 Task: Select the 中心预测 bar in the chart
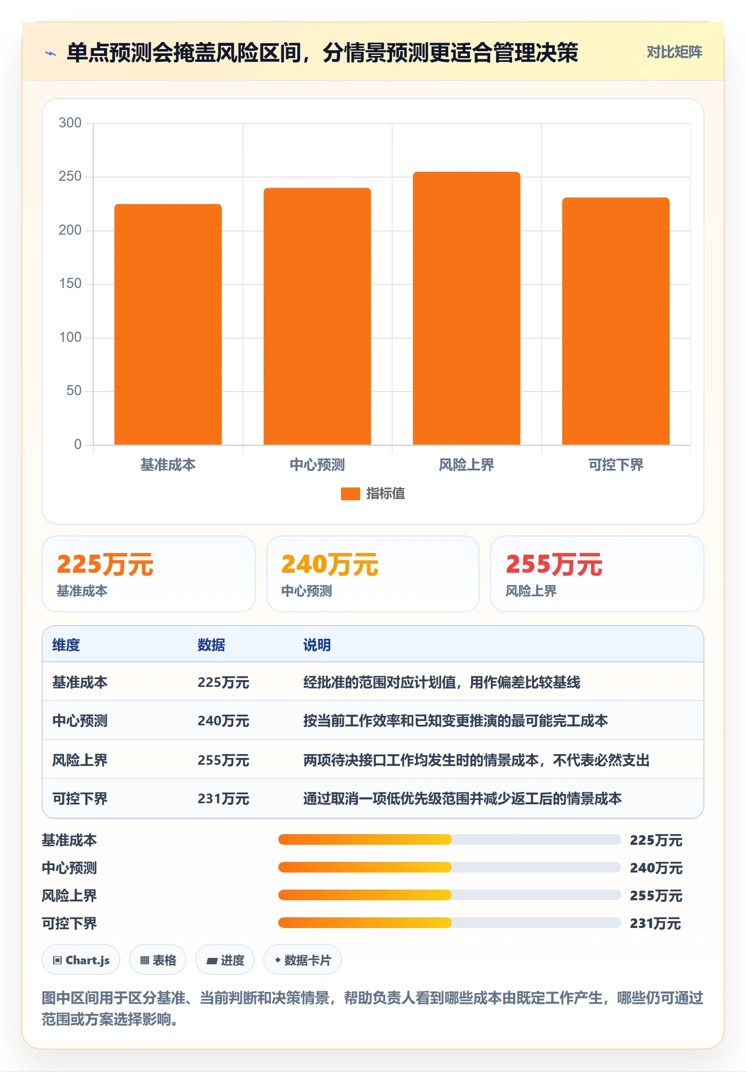tap(317, 316)
